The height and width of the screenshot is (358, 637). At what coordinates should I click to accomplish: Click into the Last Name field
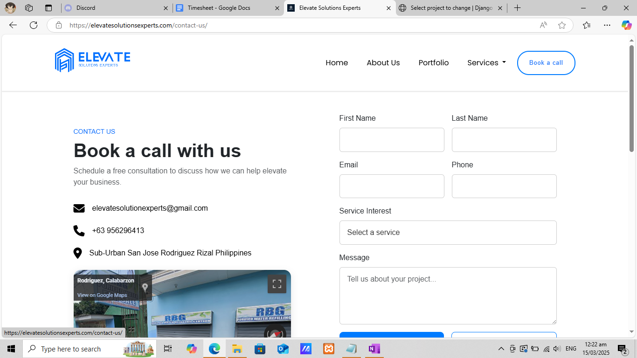pos(504,140)
